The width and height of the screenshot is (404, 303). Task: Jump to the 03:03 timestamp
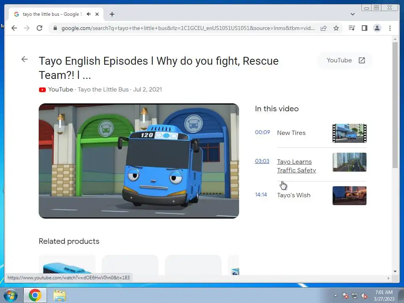tap(262, 161)
